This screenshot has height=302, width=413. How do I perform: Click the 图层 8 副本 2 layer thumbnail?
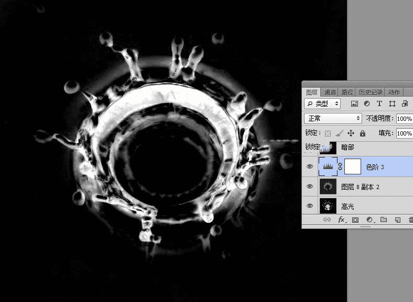point(328,186)
